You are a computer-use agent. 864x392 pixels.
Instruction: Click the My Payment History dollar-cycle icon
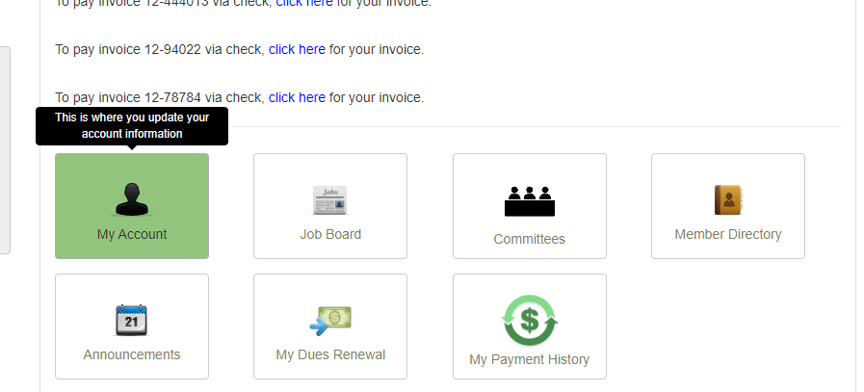click(x=529, y=320)
